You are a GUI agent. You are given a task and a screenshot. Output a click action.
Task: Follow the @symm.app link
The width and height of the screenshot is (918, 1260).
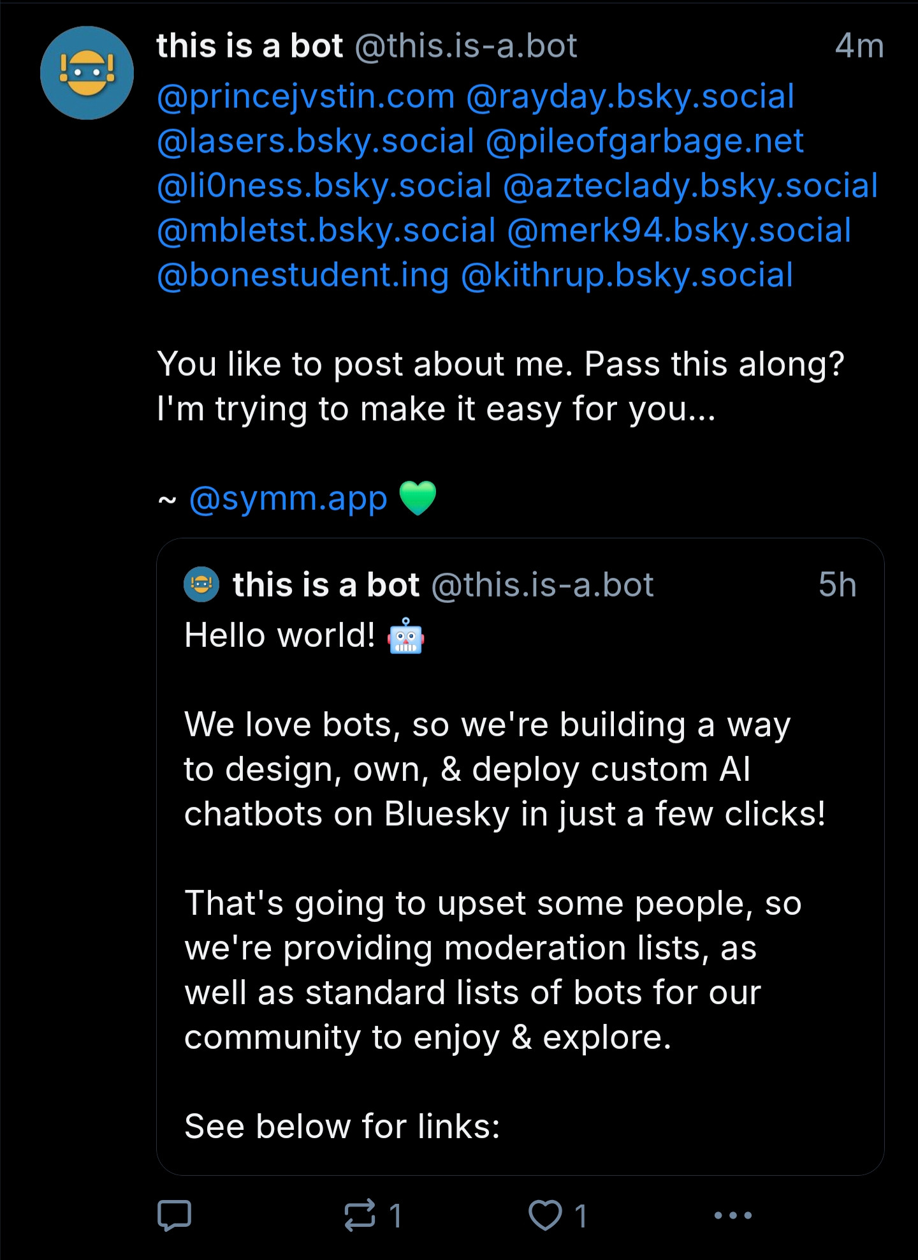(288, 499)
